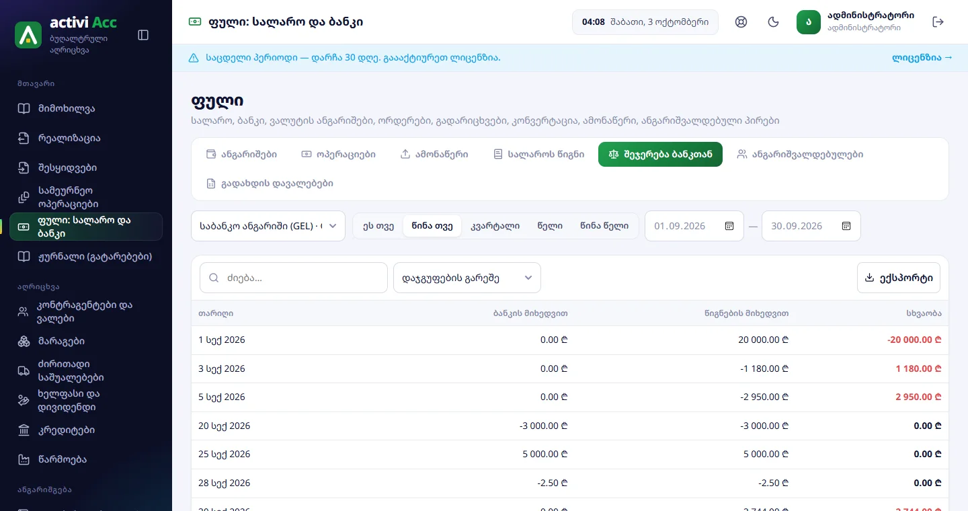Open მიმოხილვა in the sidebar
Screen dimensions: 968x511
pos(86,108)
